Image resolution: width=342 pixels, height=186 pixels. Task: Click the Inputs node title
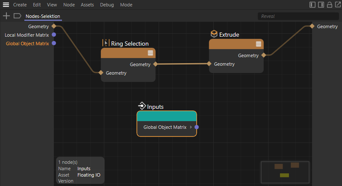(155, 107)
